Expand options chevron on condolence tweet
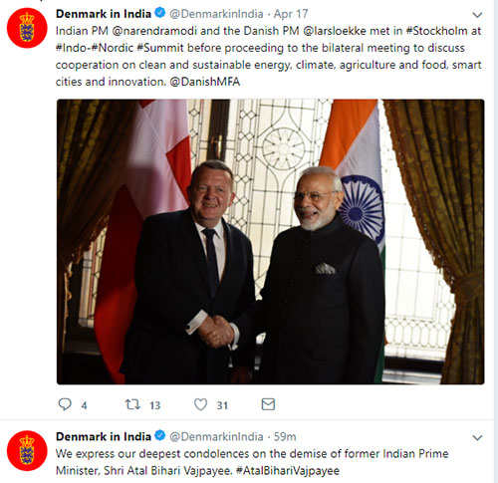 (477, 437)
